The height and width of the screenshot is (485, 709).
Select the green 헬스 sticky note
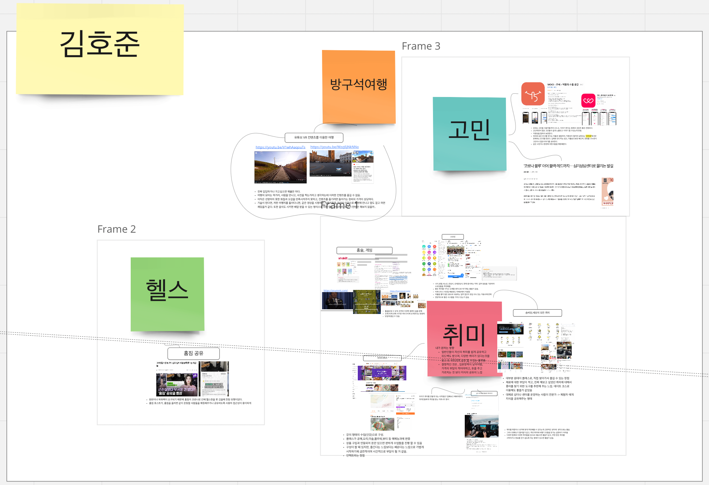click(167, 294)
